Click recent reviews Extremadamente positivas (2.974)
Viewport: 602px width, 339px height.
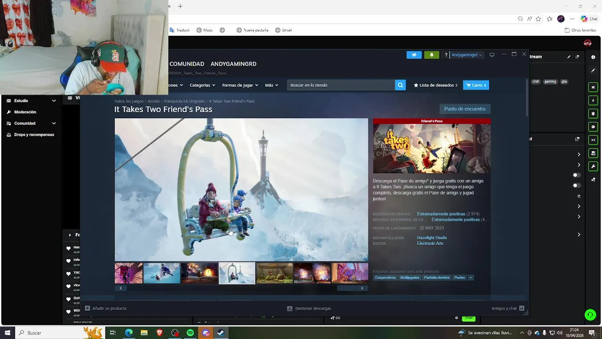click(x=448, y=214)
